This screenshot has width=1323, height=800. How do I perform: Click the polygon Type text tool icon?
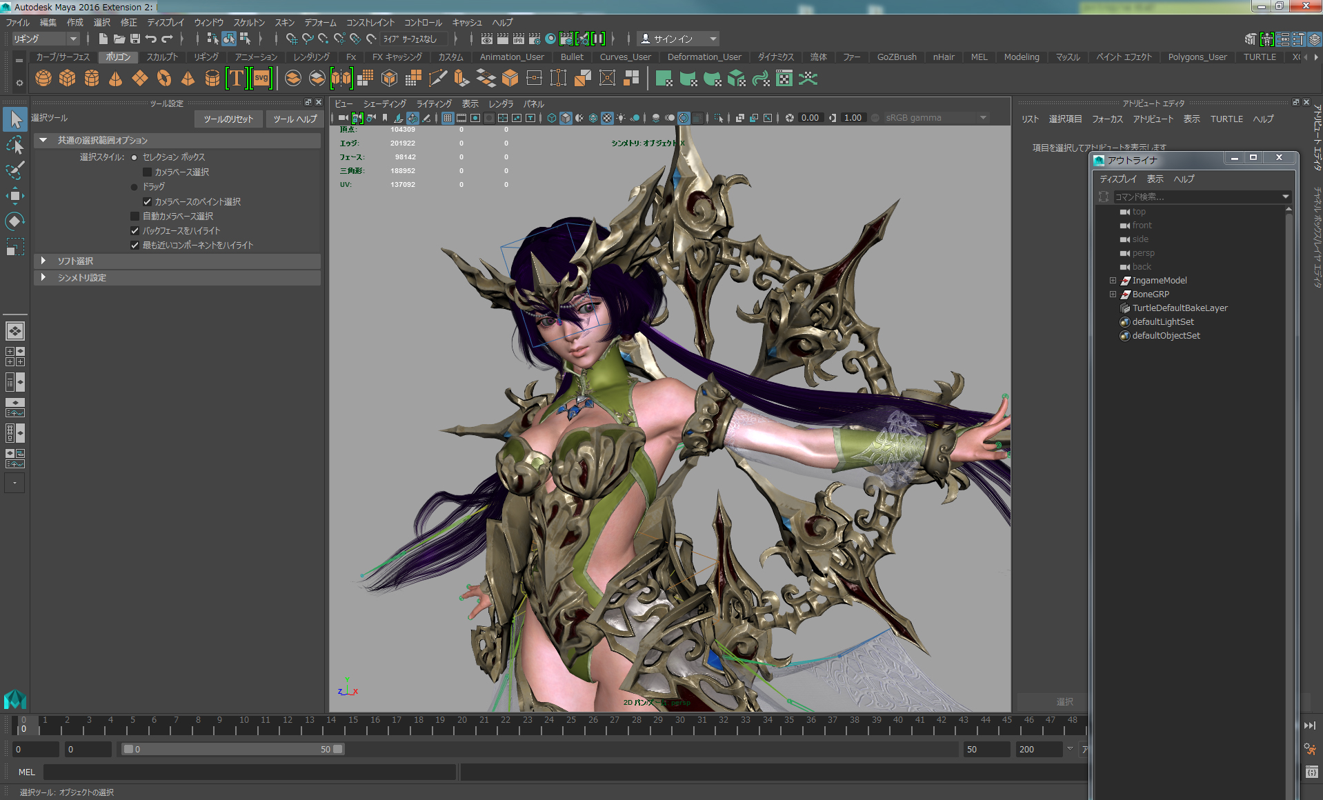(x=237, y=79)
